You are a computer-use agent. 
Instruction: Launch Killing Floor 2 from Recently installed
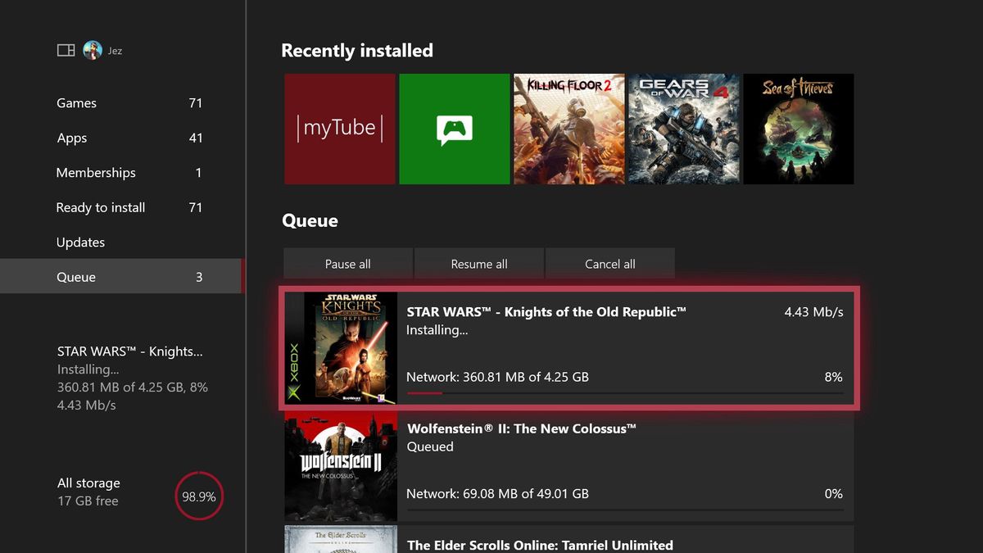[x=569, y=129]
